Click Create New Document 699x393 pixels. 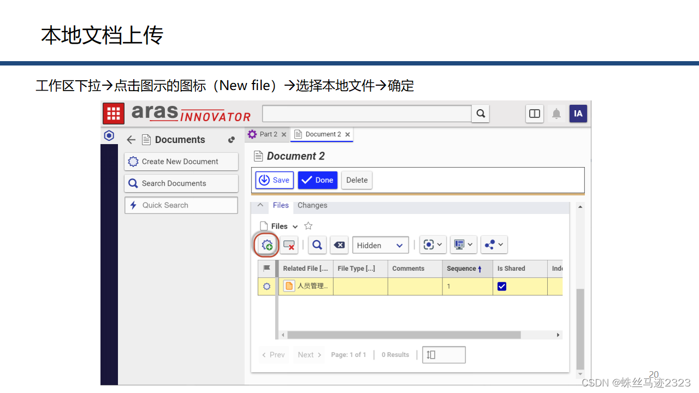point(181,162)
